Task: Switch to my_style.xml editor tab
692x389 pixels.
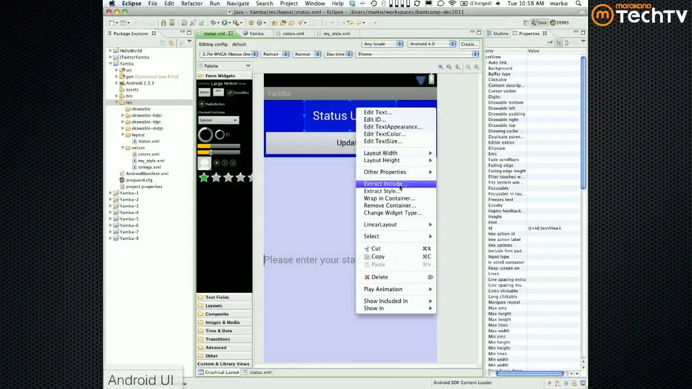Action: (x=336, y=33)
